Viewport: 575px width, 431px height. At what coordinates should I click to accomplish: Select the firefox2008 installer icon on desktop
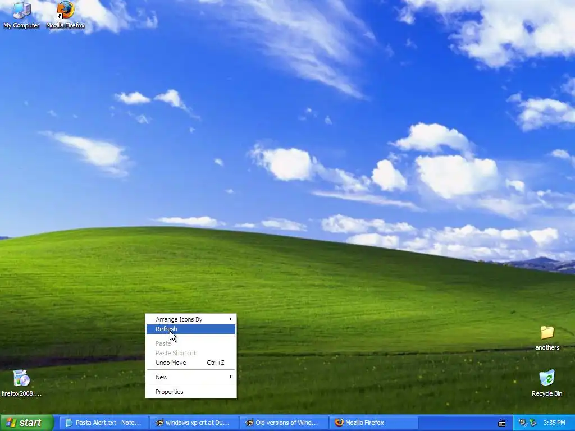pyautogui.click(x=21, y=383)
